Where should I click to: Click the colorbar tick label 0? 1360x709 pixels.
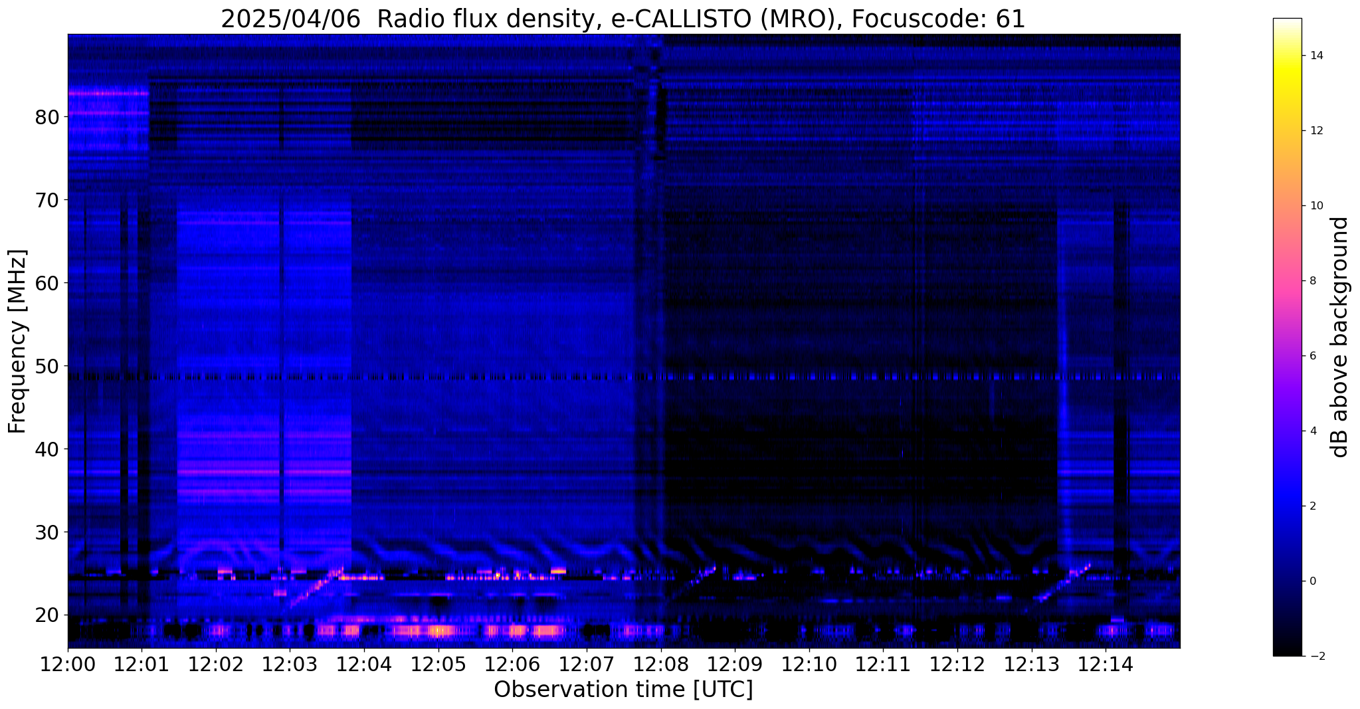[1311, 581]
